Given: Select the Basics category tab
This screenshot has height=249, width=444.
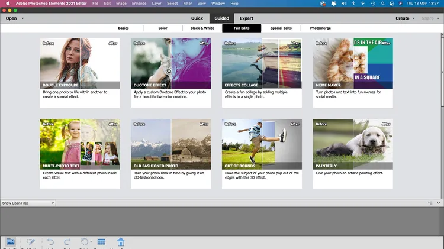Looking at the screenshot, I should tap(123, 28).
